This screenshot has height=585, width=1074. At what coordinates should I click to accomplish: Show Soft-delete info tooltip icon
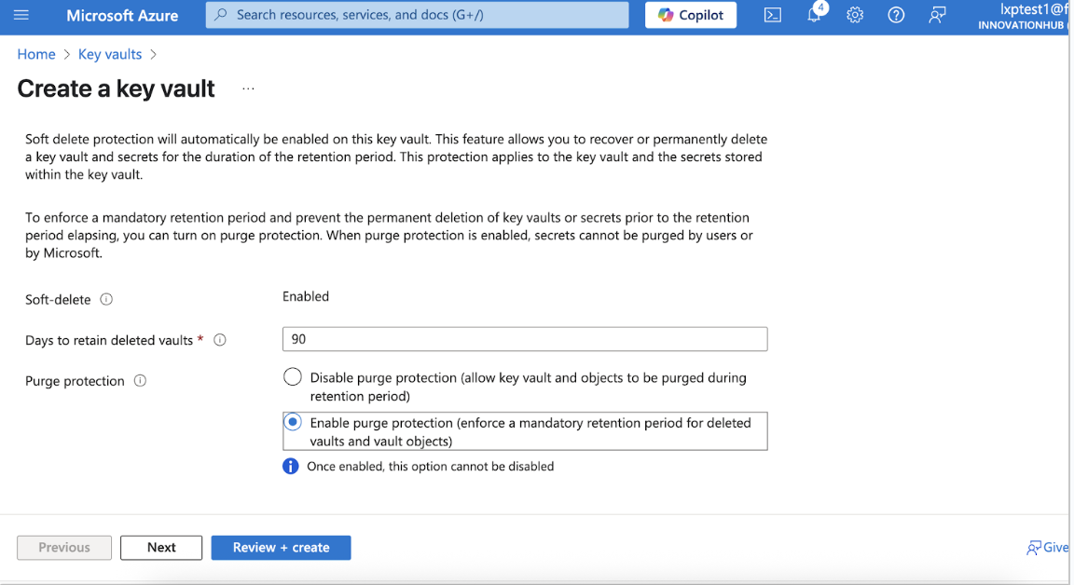[106, 299]
